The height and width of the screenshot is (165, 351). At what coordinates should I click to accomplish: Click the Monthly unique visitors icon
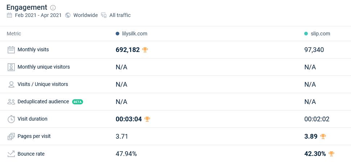(x=11, y=67)
